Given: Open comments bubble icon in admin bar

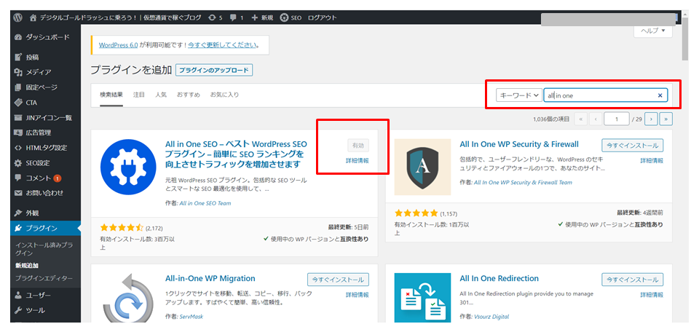Looking at the screenshot, I should point(233,17).
